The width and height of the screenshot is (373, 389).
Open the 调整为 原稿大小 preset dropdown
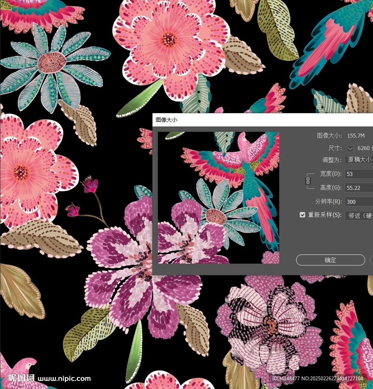359,160
